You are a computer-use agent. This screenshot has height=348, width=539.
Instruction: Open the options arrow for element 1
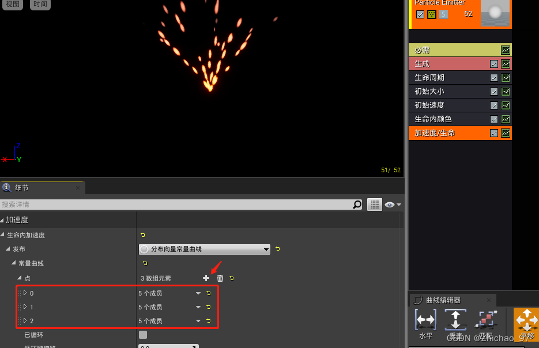198,307
